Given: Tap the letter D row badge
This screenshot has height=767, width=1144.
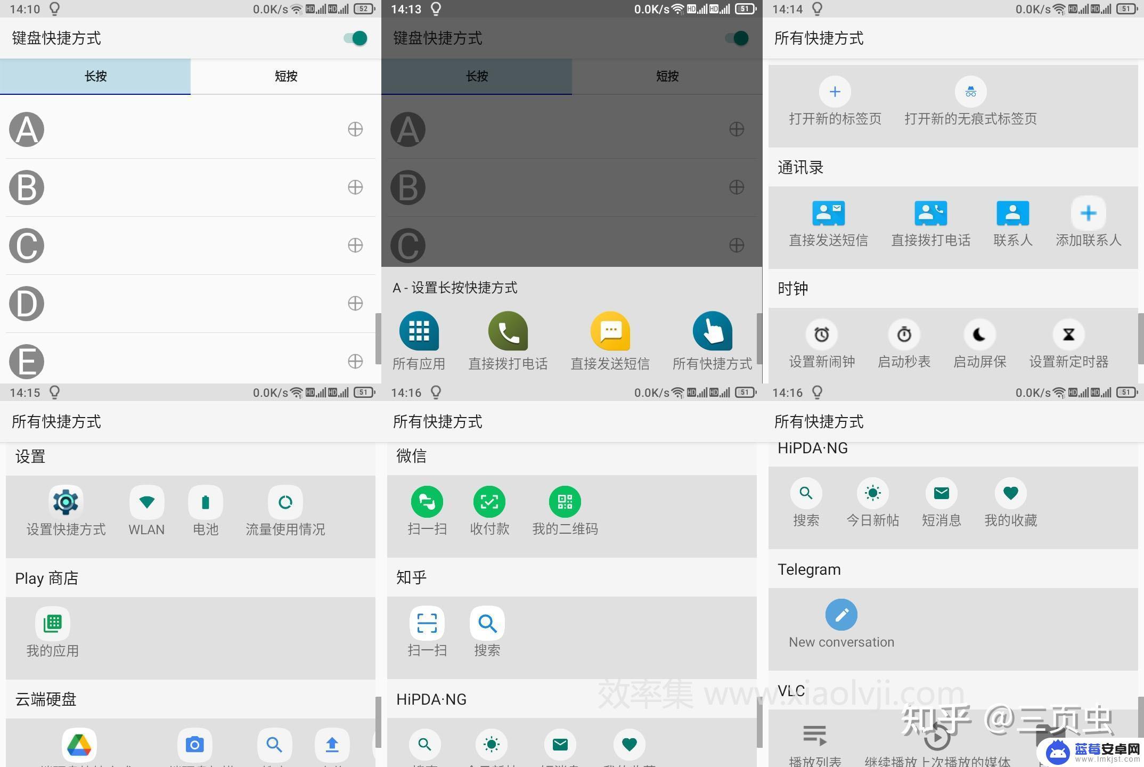Looking at the screenshot, I should (x=27, y=304).
